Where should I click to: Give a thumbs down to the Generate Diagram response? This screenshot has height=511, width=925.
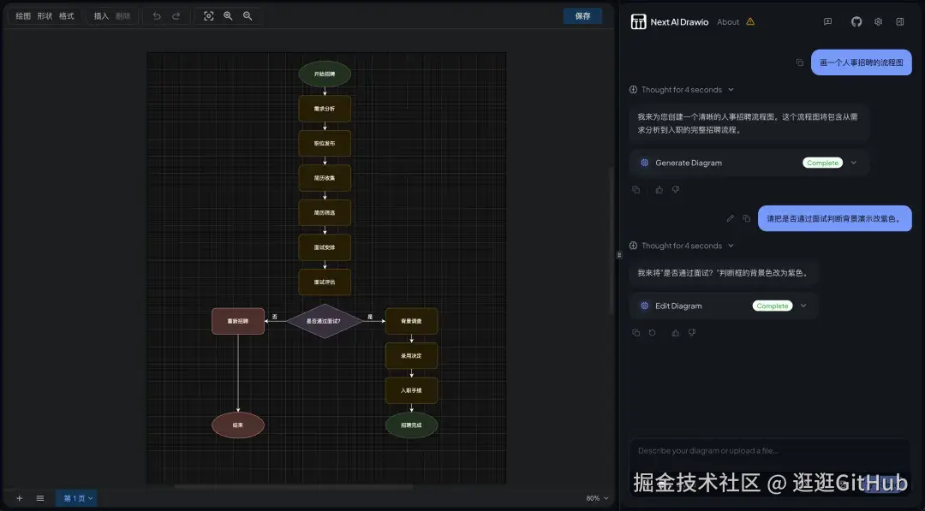coord(676,189)
